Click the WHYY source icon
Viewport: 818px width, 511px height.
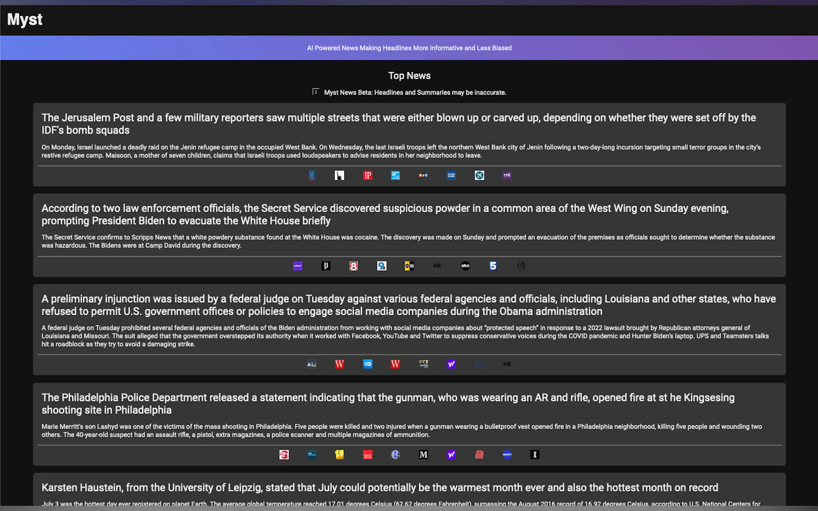(507, 455)
